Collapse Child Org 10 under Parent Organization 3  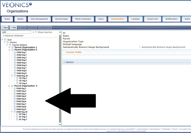coord(12,112)
